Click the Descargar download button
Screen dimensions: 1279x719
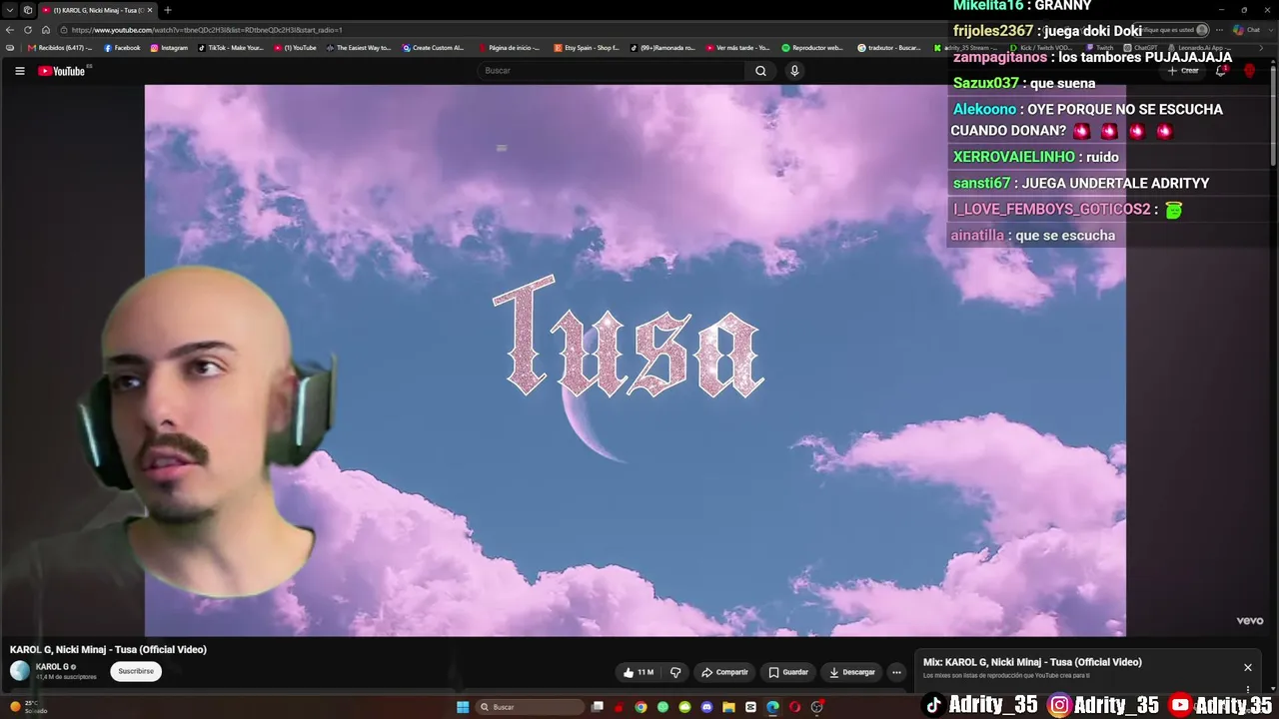851,672
